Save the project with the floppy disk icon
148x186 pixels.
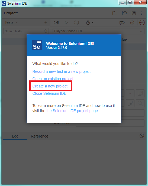(x=134, y=13)
